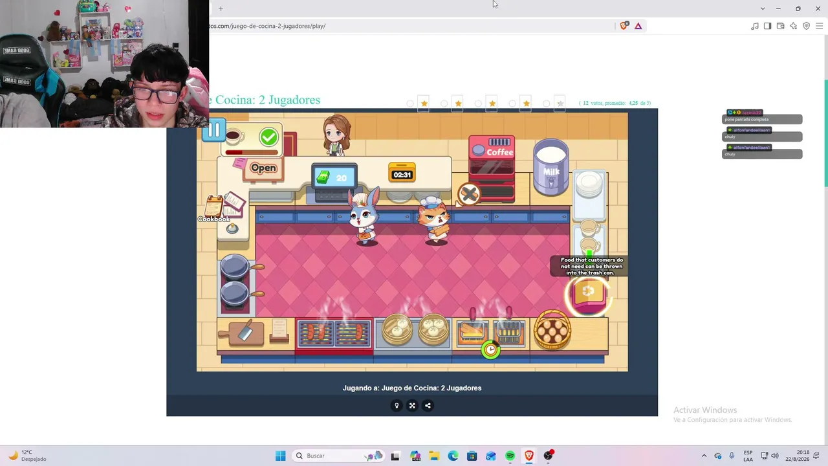
Task: Open the volume control in system tray
Action: tap(775, 456)
